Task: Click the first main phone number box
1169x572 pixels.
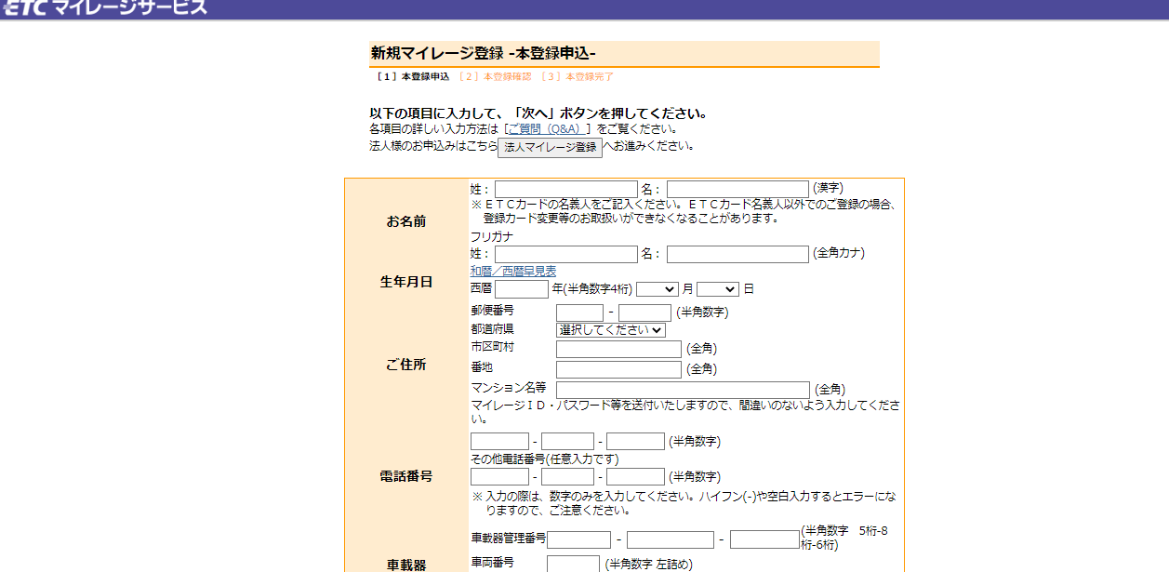Action: (499, 441)
